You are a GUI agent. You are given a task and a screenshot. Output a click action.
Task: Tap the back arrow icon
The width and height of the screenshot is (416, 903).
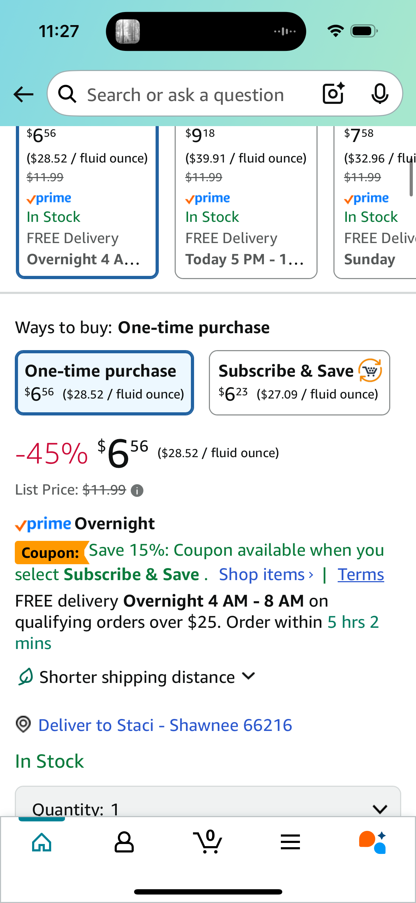[x=24, y=94]
